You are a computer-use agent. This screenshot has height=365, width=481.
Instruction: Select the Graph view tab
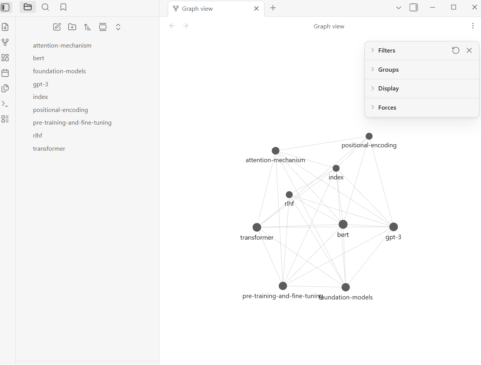216,8
